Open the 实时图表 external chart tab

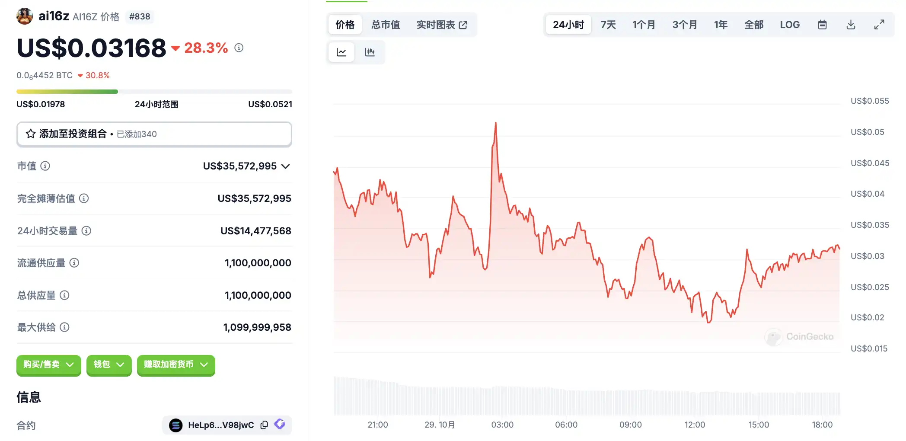tap(441, 25)
